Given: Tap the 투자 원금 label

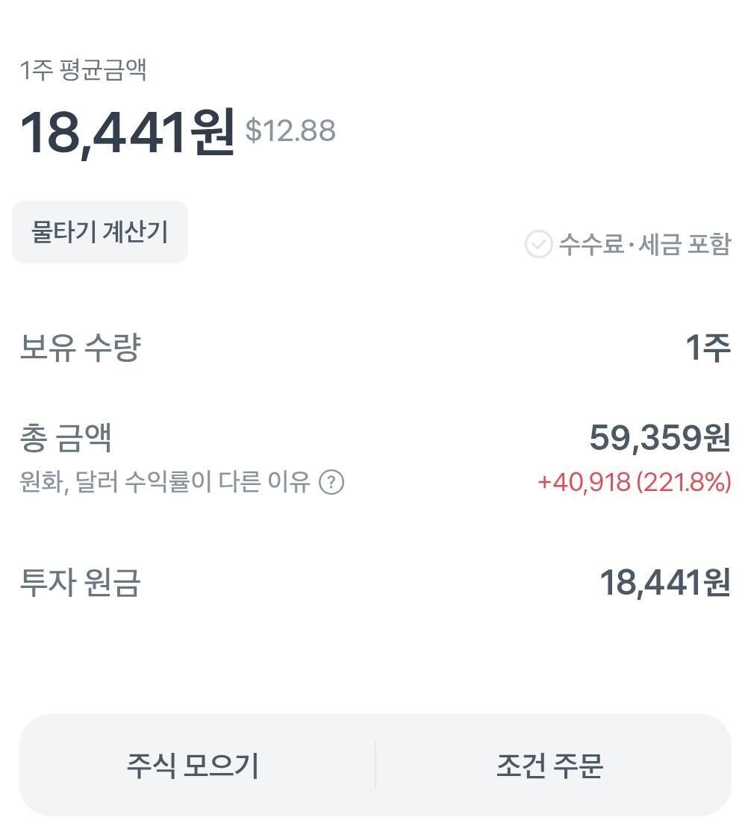Looking at the screenshot, I should pos(80,582).
